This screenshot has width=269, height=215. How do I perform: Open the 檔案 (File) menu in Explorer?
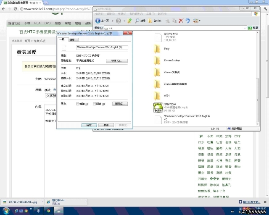[99, 14]
